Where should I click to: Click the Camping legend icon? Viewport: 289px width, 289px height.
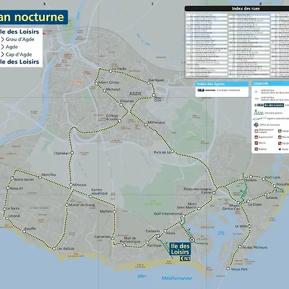coord(279,131)
